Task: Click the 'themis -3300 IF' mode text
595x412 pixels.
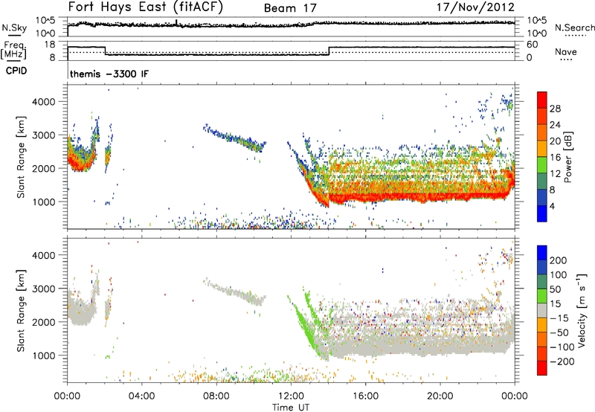Action: point(109,74)
